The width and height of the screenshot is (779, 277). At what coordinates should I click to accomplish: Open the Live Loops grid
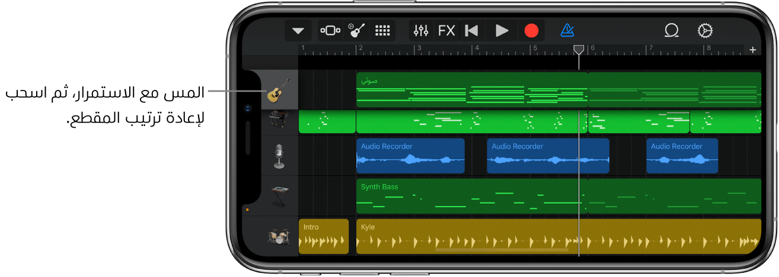click(382, 31)
